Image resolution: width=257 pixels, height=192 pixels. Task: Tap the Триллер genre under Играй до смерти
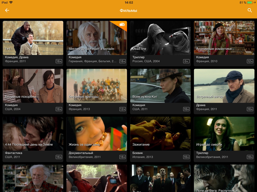tap(202, 153)
